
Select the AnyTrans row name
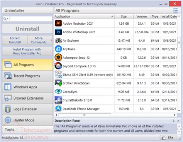tap(69, 49)
